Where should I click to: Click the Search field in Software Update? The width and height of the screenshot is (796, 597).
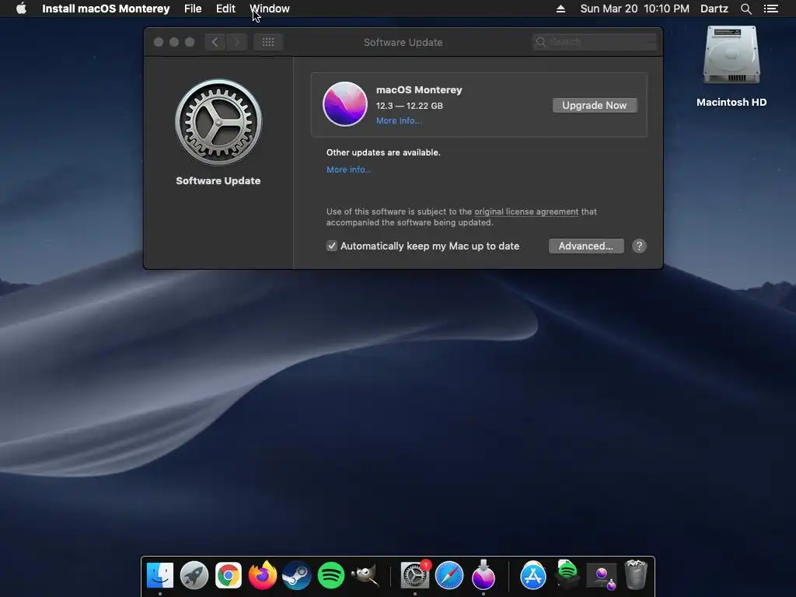595,42
